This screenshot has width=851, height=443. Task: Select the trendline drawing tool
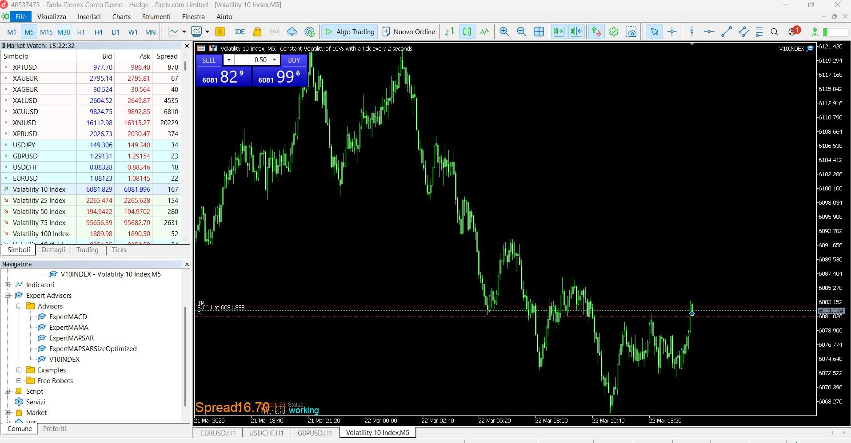pos(727,32)
